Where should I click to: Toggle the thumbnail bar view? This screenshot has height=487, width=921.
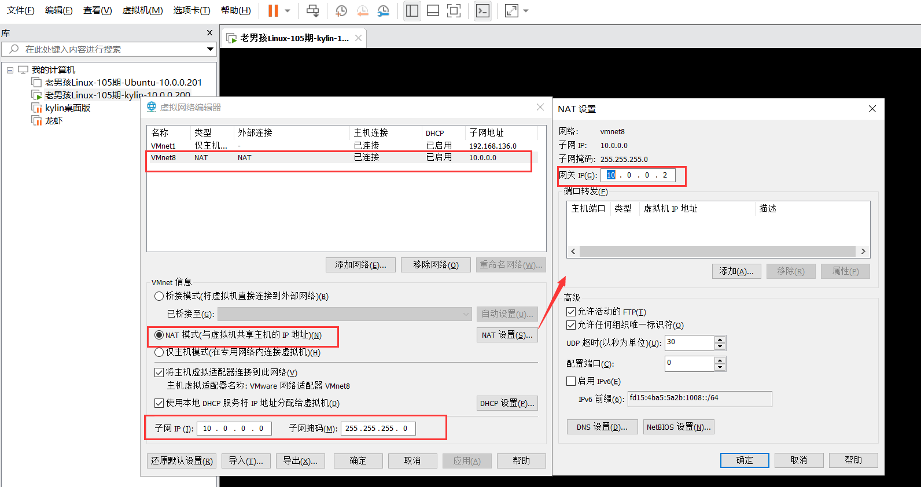[x=433, y=10]
